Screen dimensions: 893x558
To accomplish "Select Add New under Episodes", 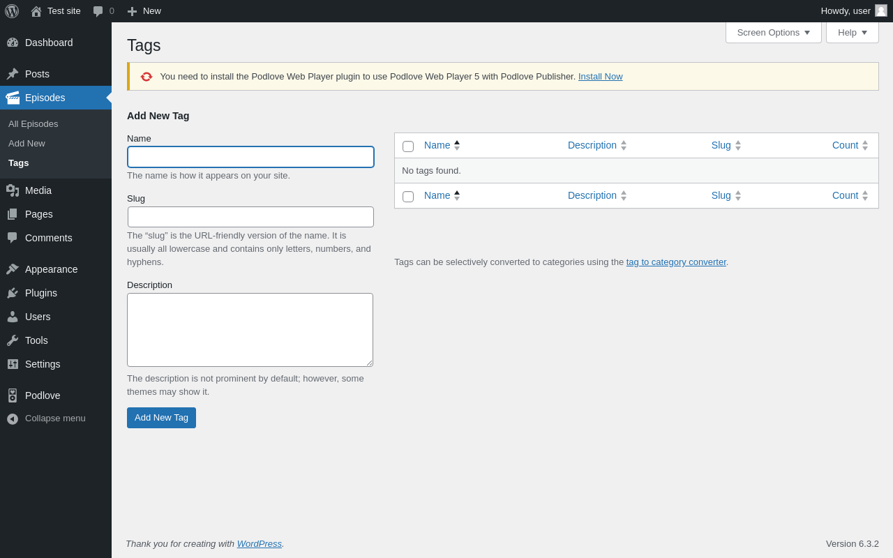I will pos(27,143).
